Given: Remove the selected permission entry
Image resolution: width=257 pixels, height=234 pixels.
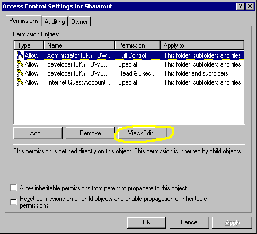Looking at the screenshot, I should point(90,133).
